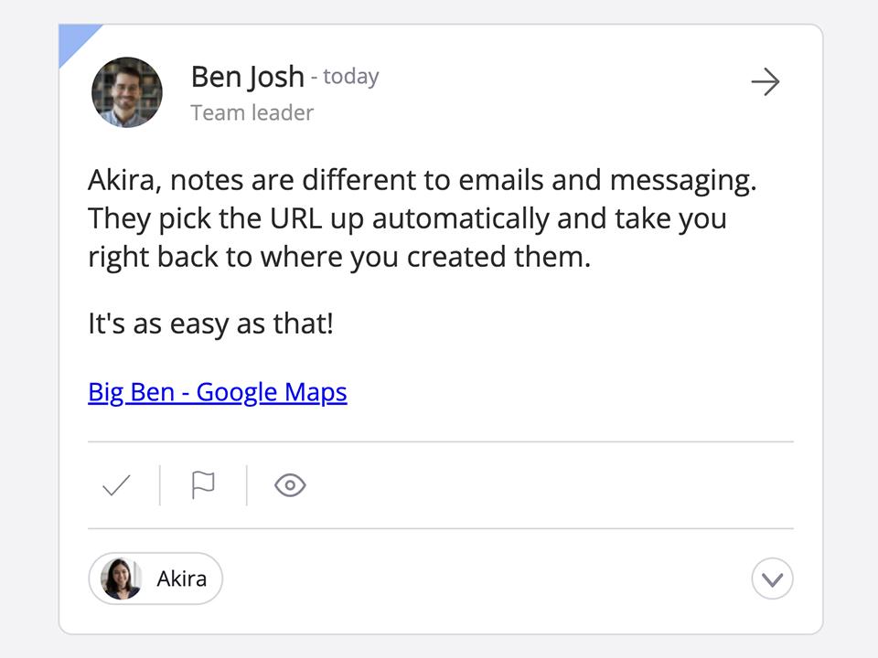Click the blue corner marker of the note

coord(74,39)
